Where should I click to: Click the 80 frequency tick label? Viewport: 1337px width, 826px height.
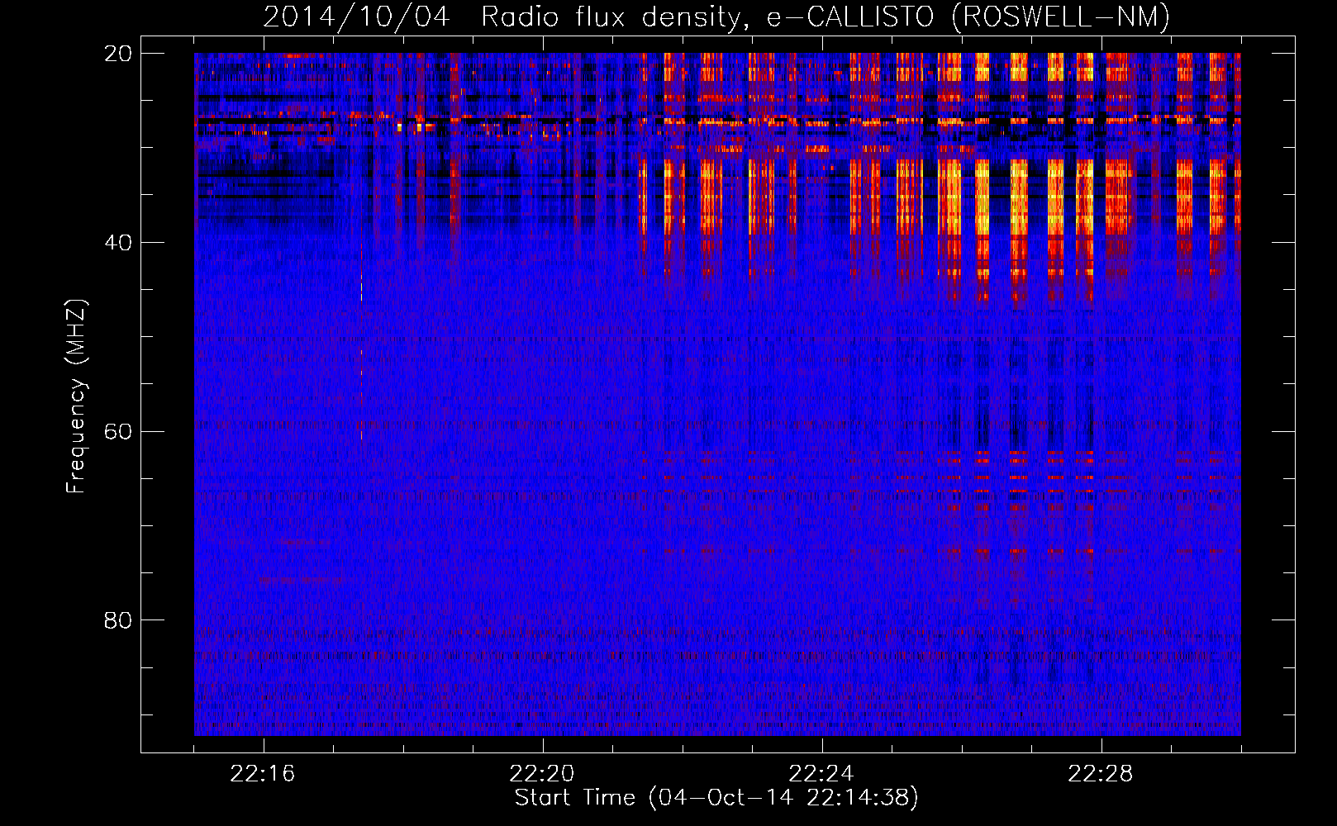(x=118, y=620)
